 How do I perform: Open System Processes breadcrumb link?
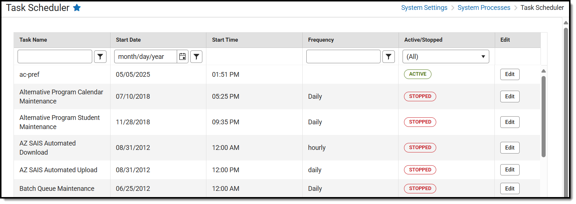point(484,8)
